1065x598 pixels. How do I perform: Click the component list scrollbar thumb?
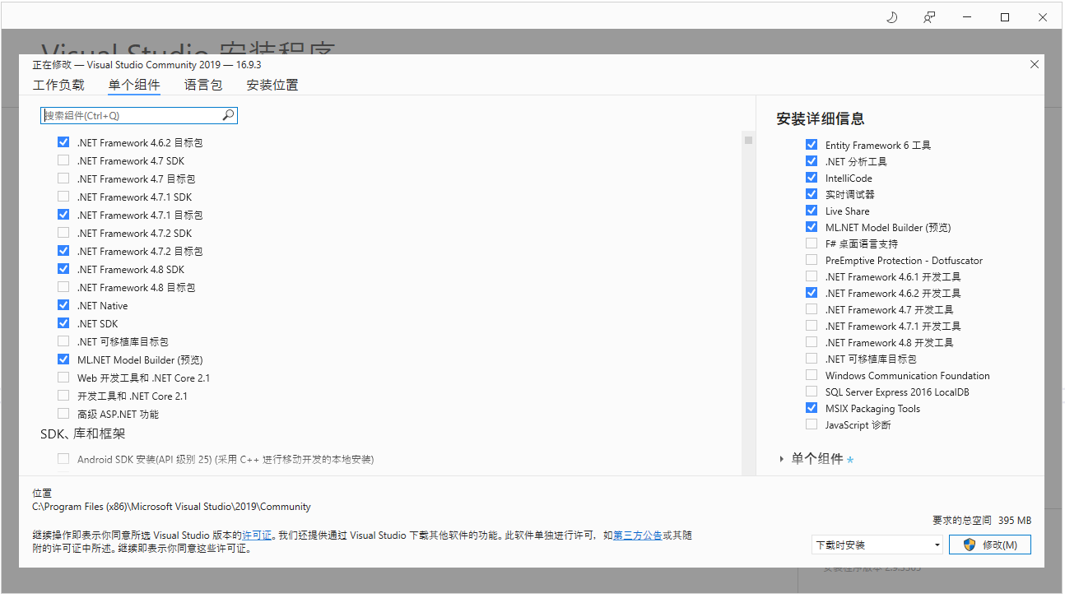click(x=748, y=140)
